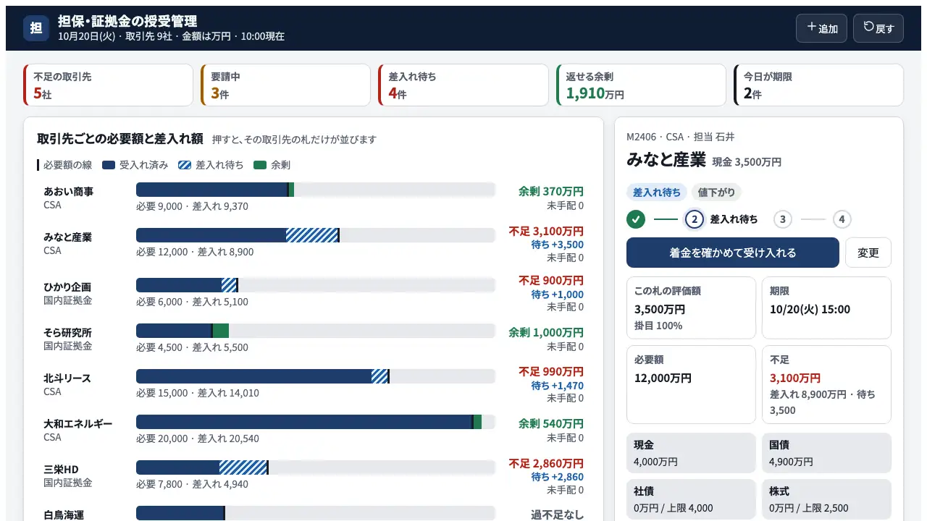Image resolution: width=927 pixels, height=521 pixels.
Task: Click the green 余剰 legend swatch
Action: pyautogui.click(x=260, y=165)
